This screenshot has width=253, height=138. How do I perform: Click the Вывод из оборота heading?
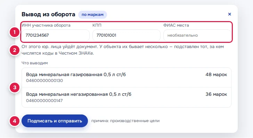tap(48, 14)
